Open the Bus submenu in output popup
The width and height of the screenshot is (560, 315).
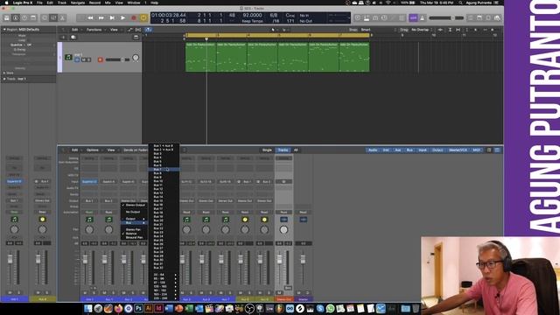(134, 222)
